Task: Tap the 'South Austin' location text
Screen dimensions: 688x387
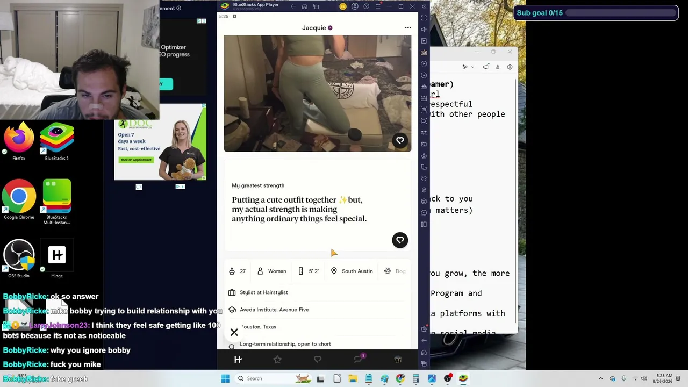Action: point(357,271)
